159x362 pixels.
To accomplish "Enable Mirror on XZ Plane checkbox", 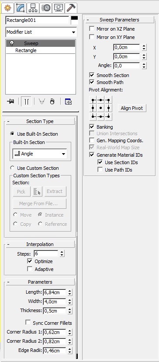I will [x=92, y=29].
